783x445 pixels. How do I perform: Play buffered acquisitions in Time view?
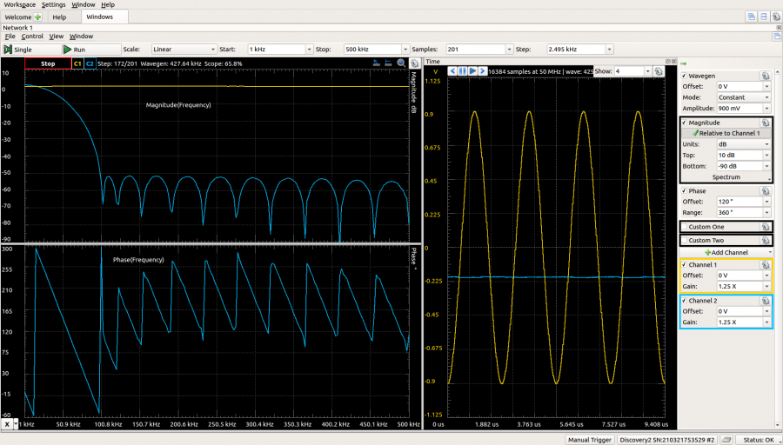point(472,71)
